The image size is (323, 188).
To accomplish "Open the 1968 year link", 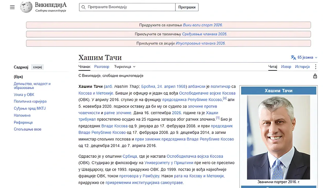I will [x=181, y=86].
